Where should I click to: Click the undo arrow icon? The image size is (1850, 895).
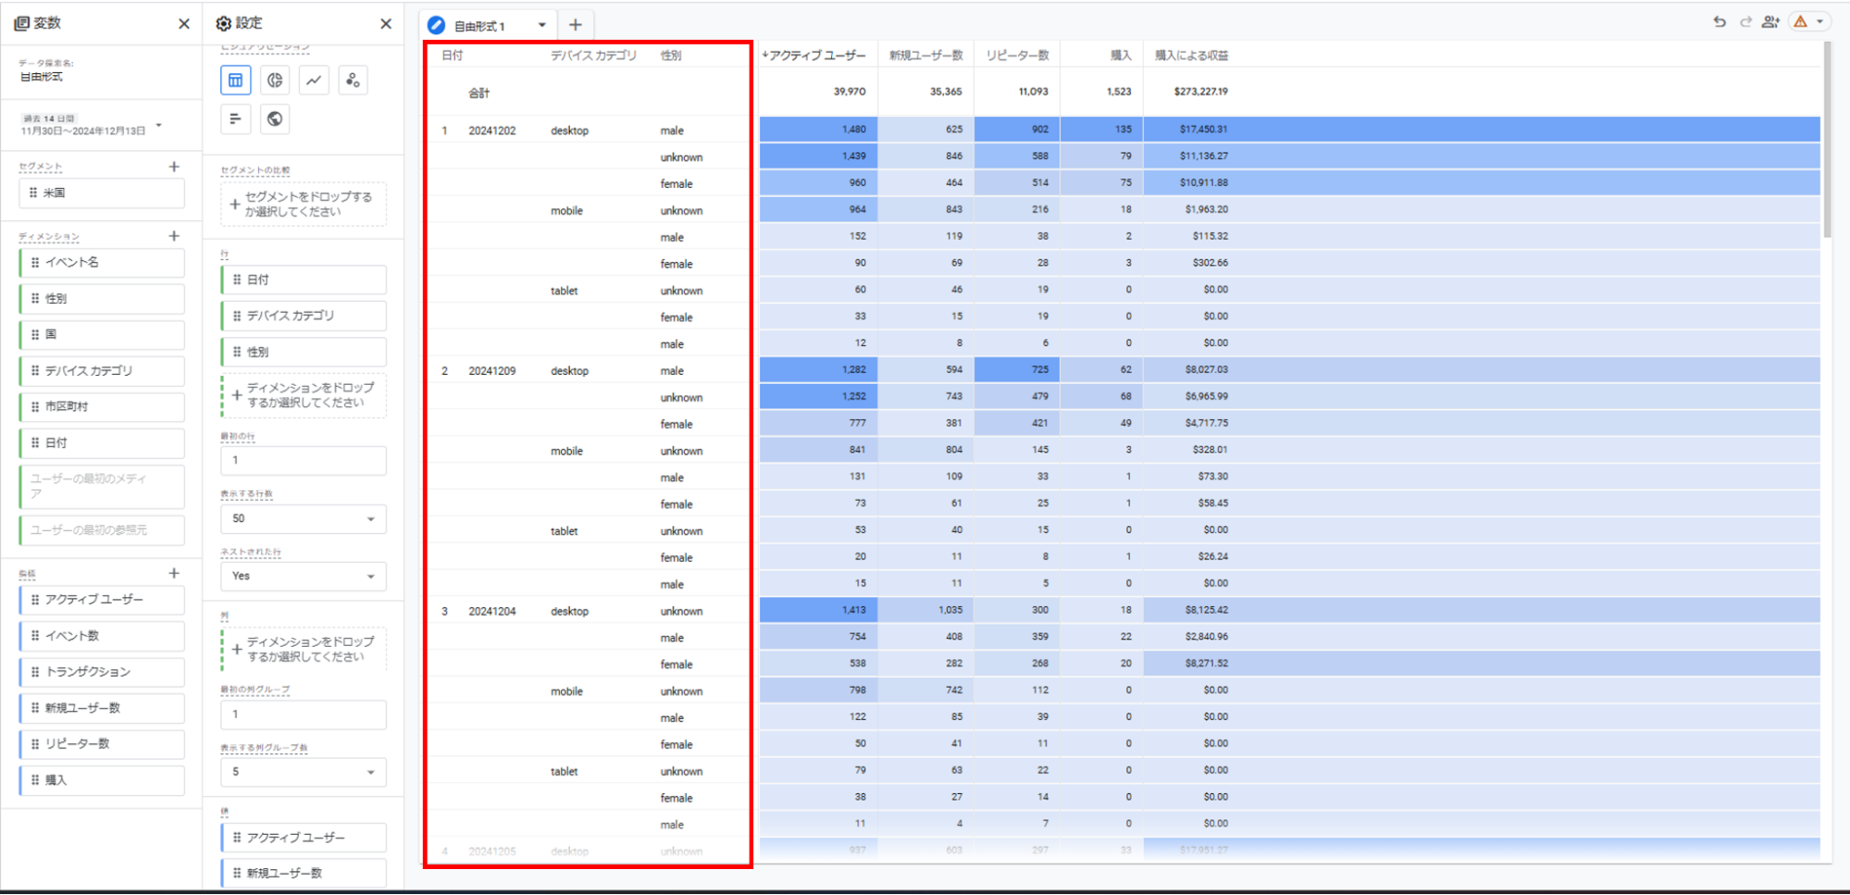point(1720,21)
